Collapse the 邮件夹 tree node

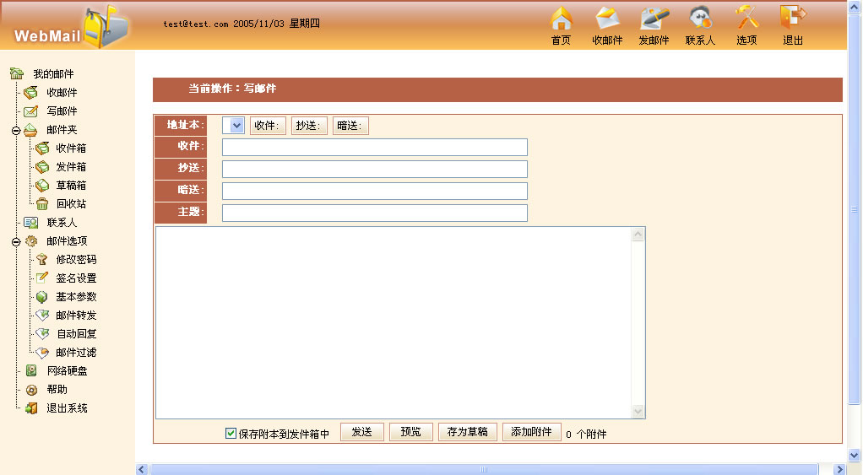click(x=16, y=131)
